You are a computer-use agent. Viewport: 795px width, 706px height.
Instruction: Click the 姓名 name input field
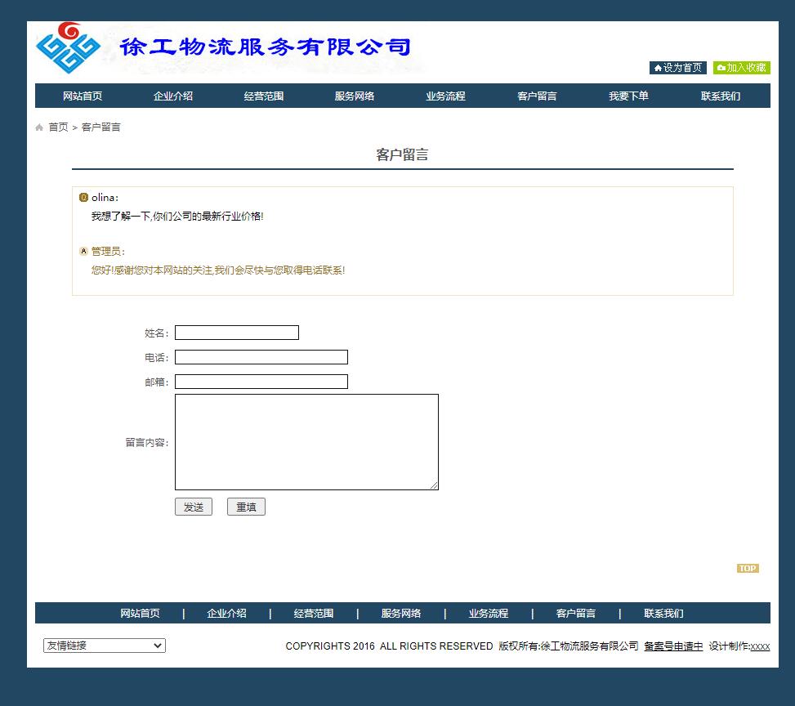(236, 333)
